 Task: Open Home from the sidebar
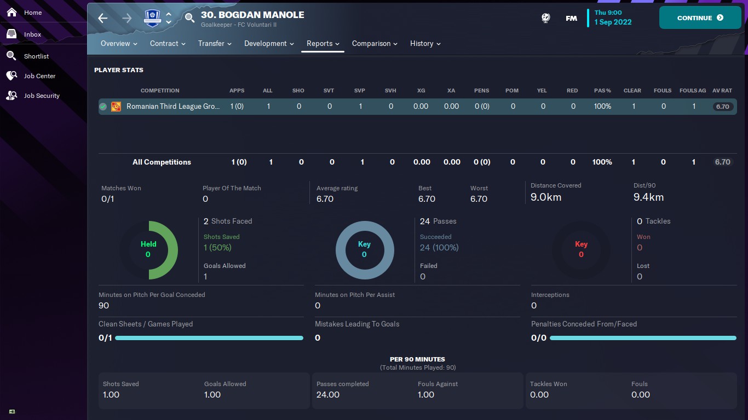[33, 13]
